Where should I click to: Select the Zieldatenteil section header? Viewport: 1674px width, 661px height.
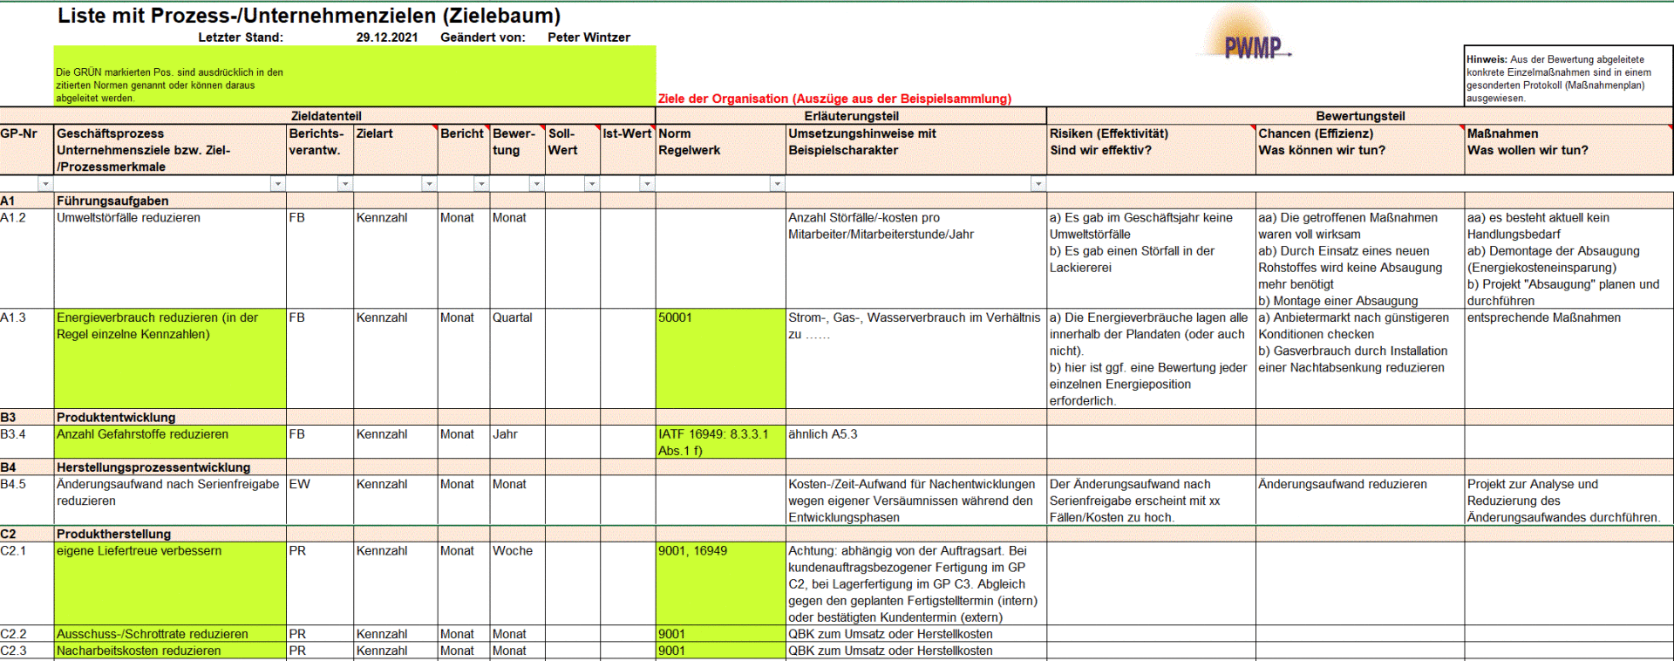[x=326, y=116]
